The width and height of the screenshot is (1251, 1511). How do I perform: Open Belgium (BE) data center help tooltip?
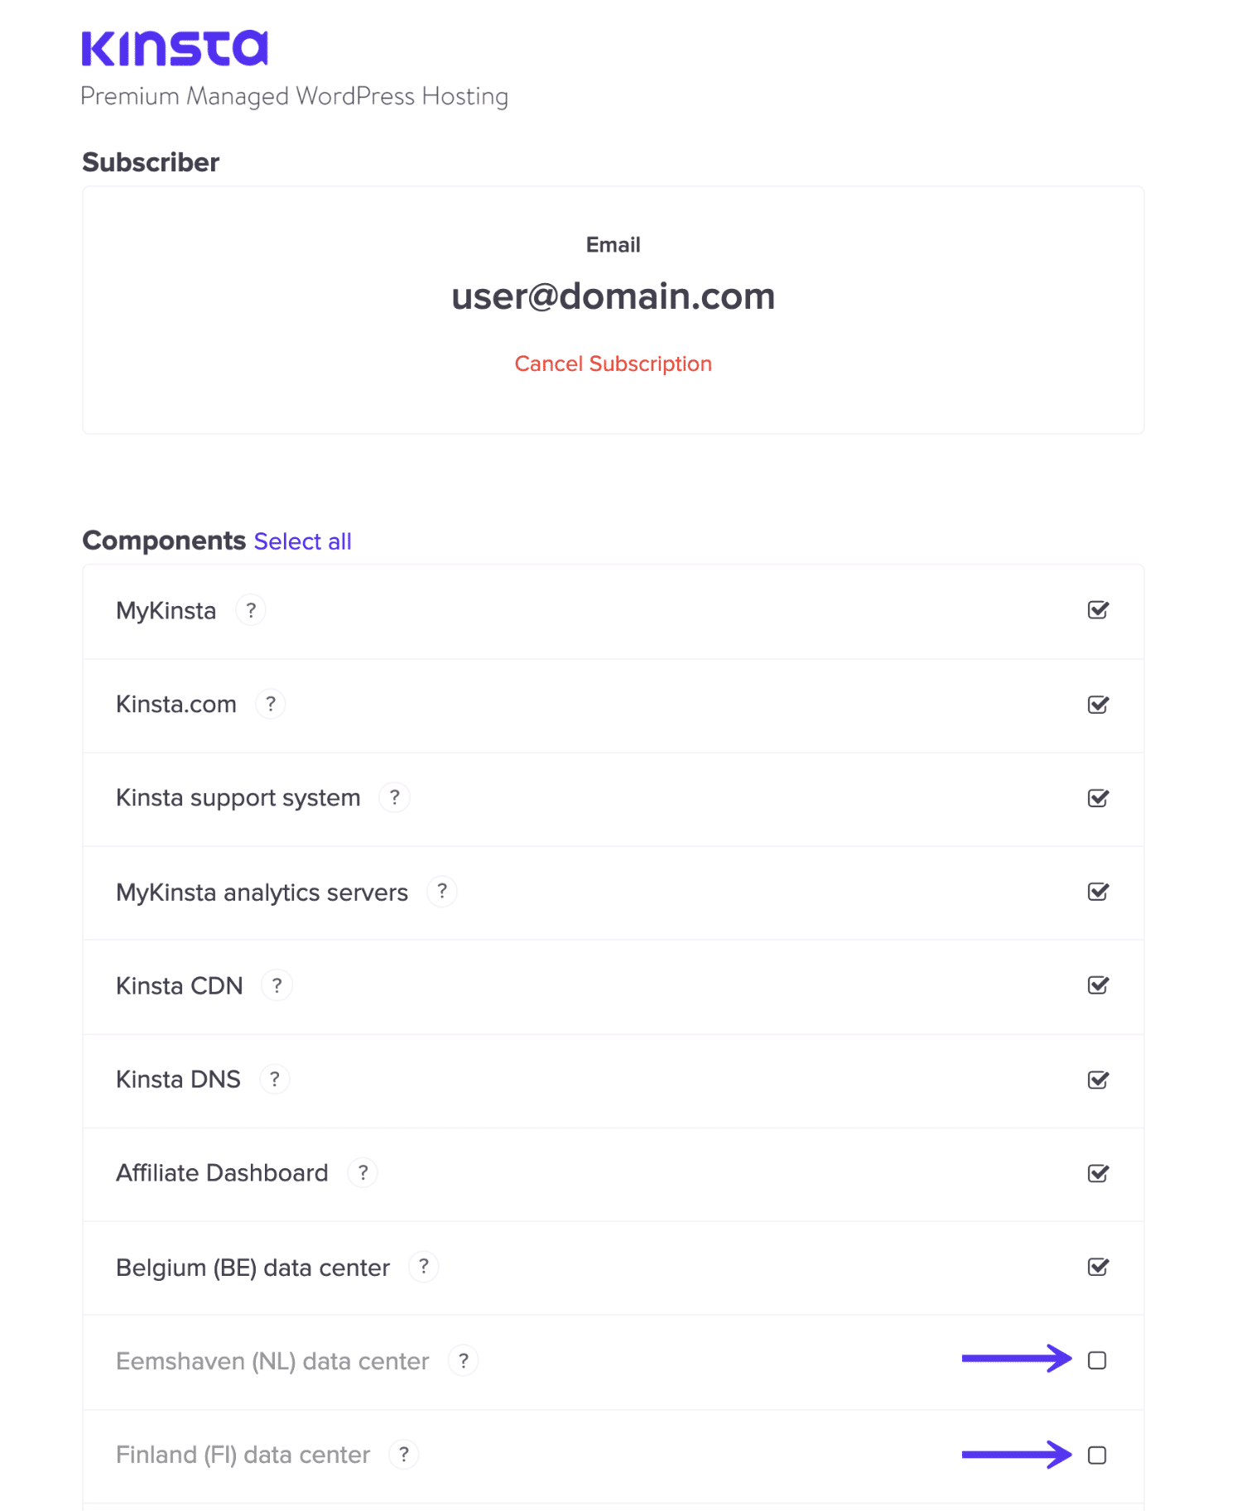pos(423,1267)
